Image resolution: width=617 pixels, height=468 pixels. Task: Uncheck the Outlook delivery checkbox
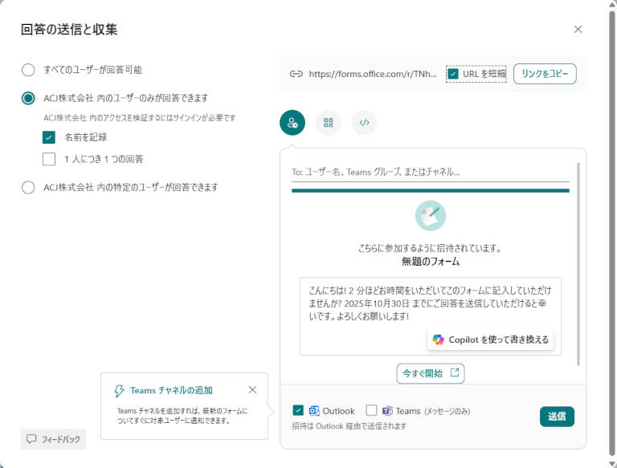point(298,410)
